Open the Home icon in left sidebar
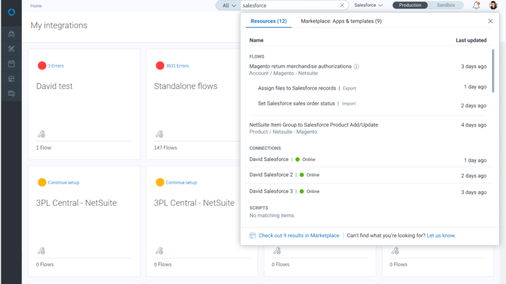This screenshot has width=506, height=284. click(x=11, y=34)
